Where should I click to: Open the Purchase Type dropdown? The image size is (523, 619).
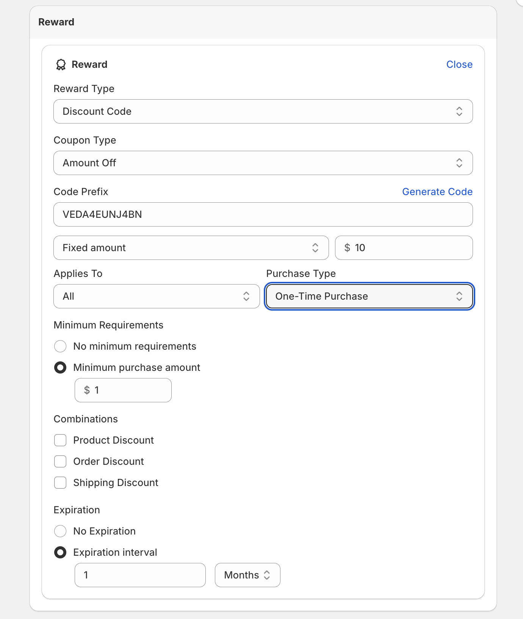point(369,296)
